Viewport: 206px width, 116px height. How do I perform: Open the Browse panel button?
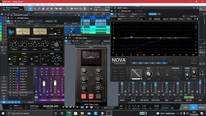pyautogui.click(x=201, y=107)
